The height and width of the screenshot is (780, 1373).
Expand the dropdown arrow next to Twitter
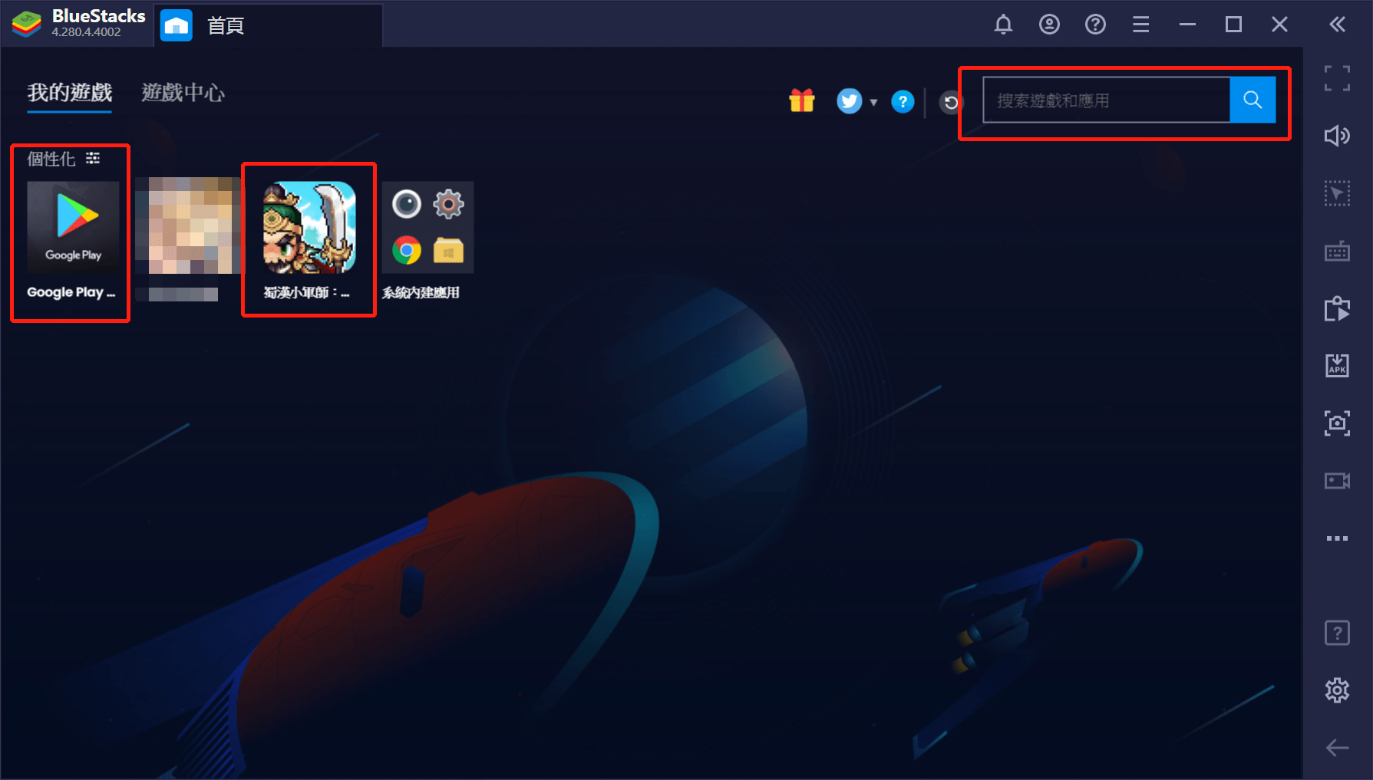pyautogui.click(x=873, y=102)
